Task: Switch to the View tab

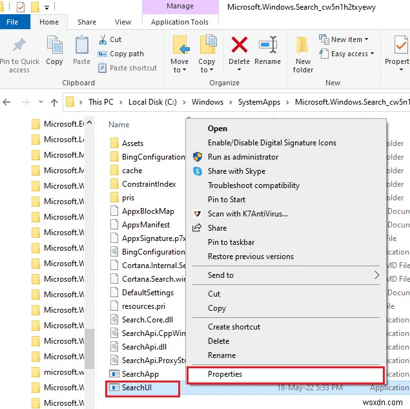Action: 123,22
